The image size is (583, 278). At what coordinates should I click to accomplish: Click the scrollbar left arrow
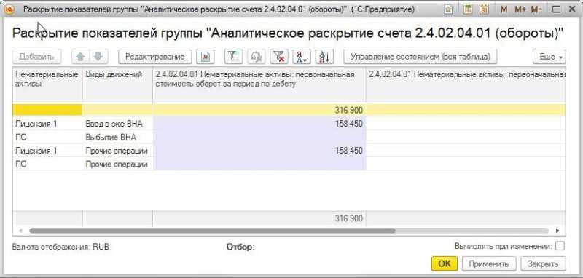[20, 231]
